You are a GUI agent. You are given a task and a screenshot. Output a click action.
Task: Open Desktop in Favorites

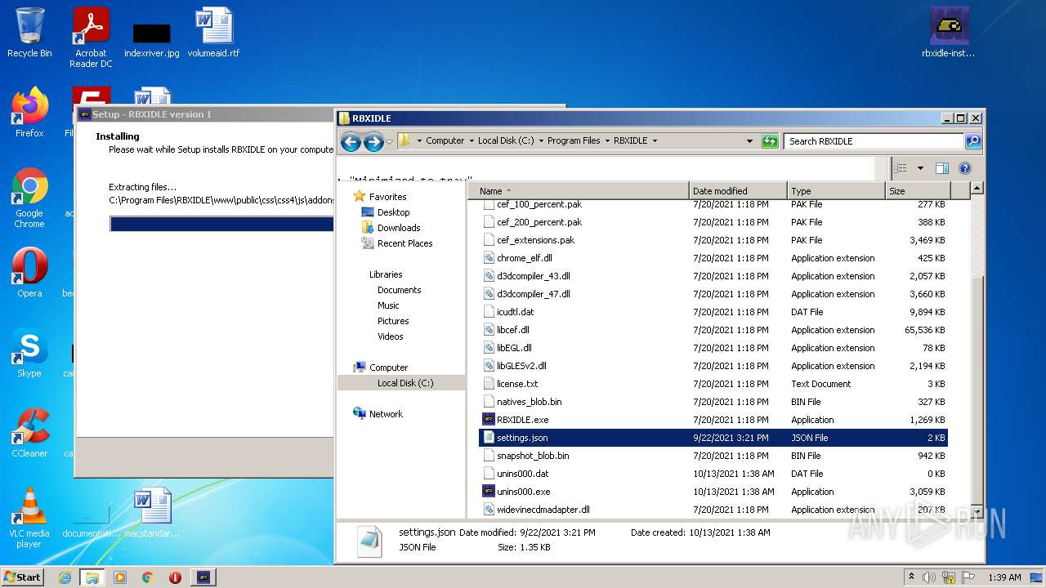pos(393,212)
